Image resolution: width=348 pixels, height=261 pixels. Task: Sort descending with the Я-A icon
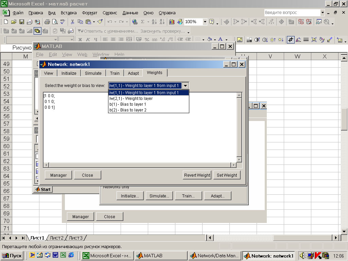pos(162,22)
